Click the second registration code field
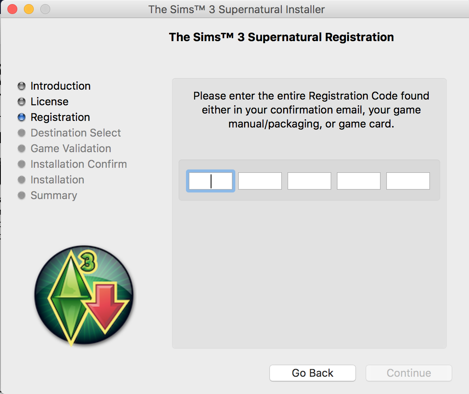469x394 pixels. pos(260,181)
